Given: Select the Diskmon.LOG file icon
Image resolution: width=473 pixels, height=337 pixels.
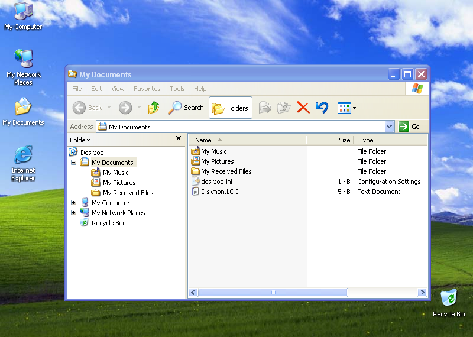Looking at the screenshot, I should pos(196,192).
